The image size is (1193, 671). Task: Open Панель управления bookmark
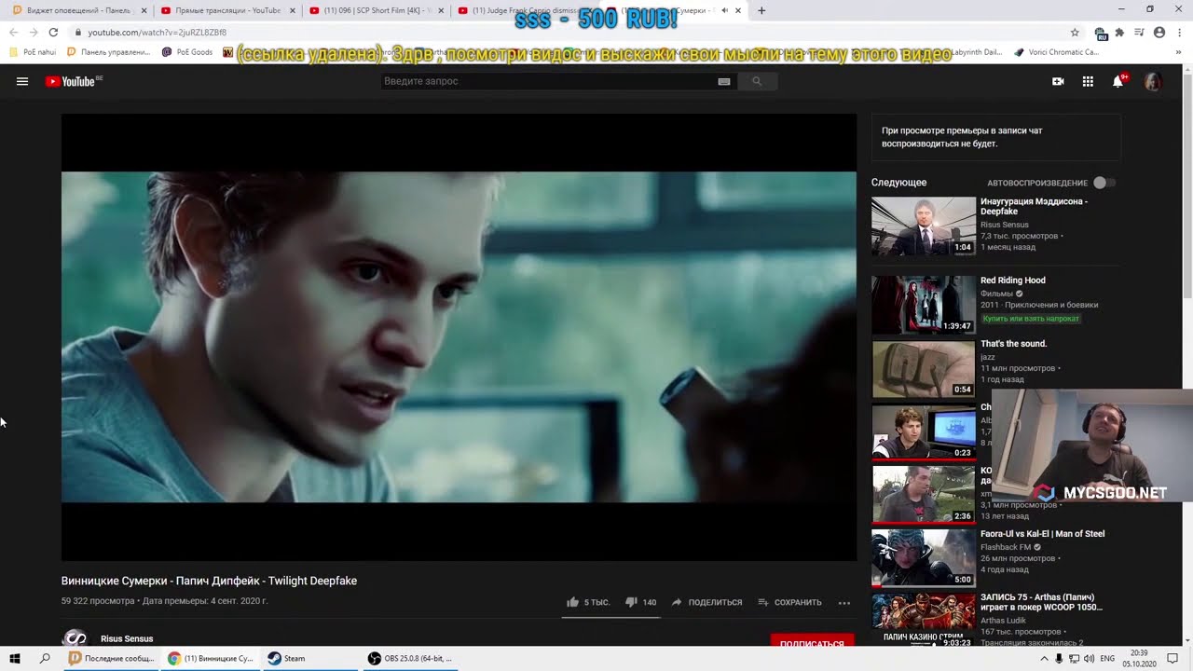tap(109, 52)
